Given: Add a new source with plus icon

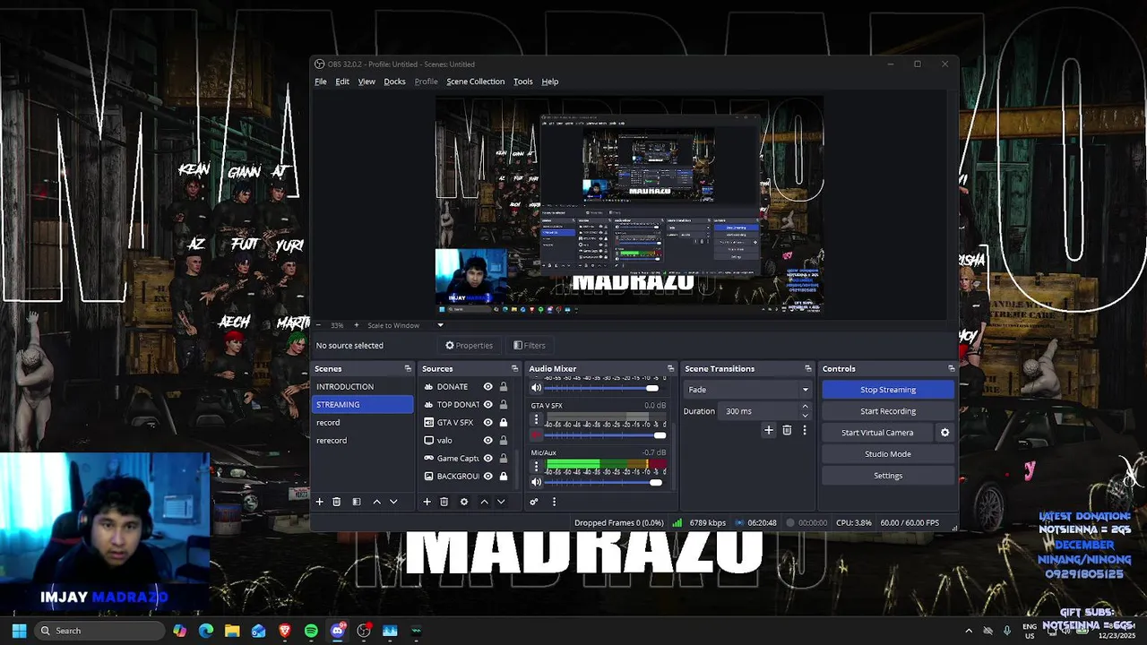Looking at the screenshot, I should tap(427, 502).
